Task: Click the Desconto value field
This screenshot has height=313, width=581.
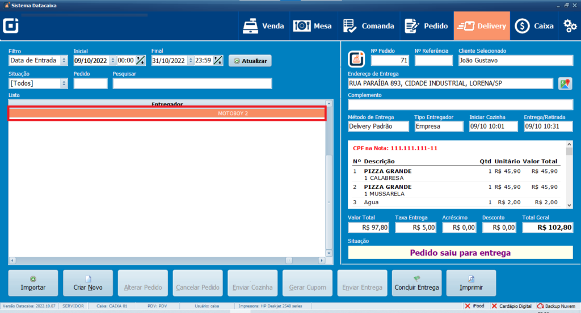Action: 499,227
